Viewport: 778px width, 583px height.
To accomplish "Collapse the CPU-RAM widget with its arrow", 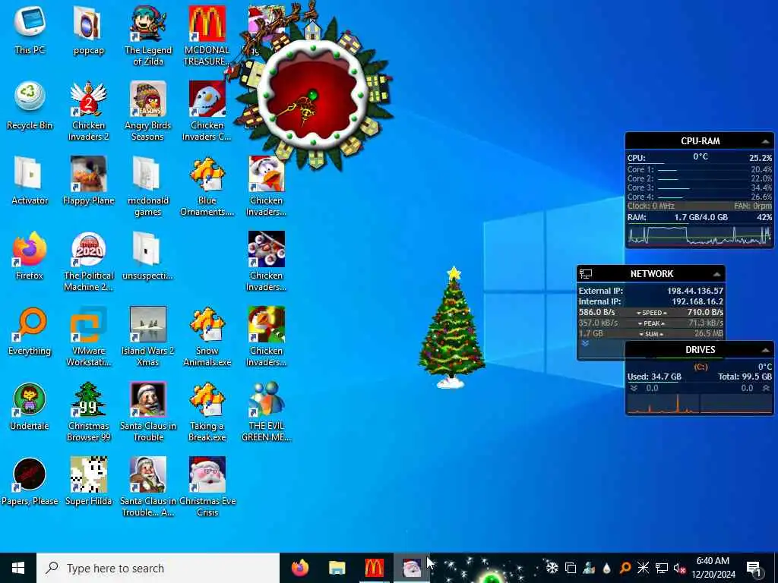I will click(766, 141).
